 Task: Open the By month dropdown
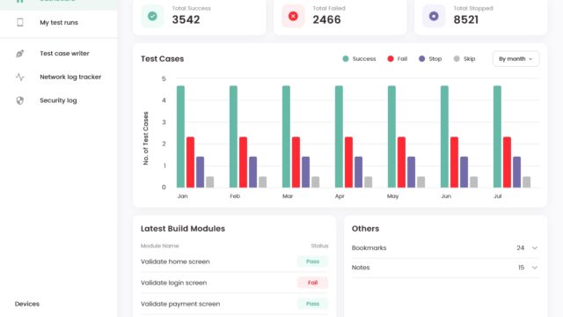click(x=515, y=59)
